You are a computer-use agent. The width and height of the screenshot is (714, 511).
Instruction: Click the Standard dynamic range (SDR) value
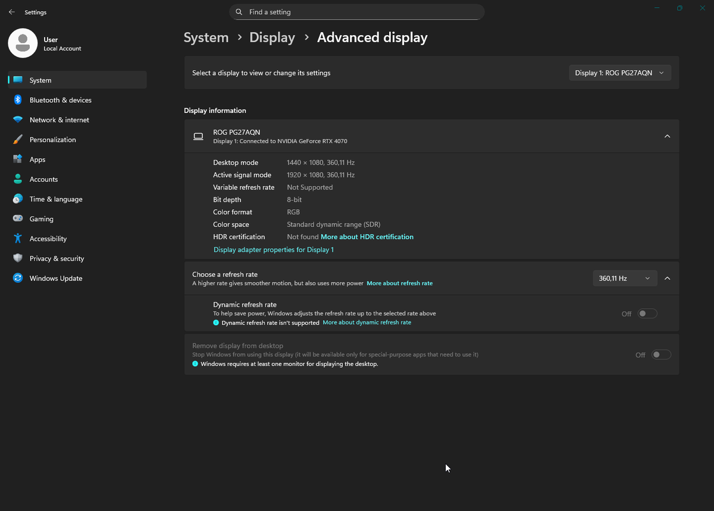(x=334, y=225)
